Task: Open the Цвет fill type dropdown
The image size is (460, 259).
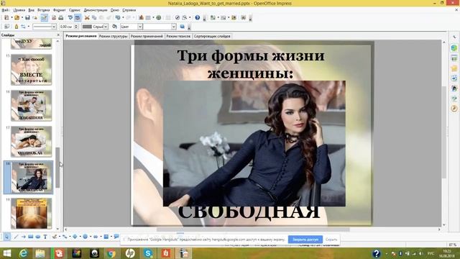Action: 140,27
